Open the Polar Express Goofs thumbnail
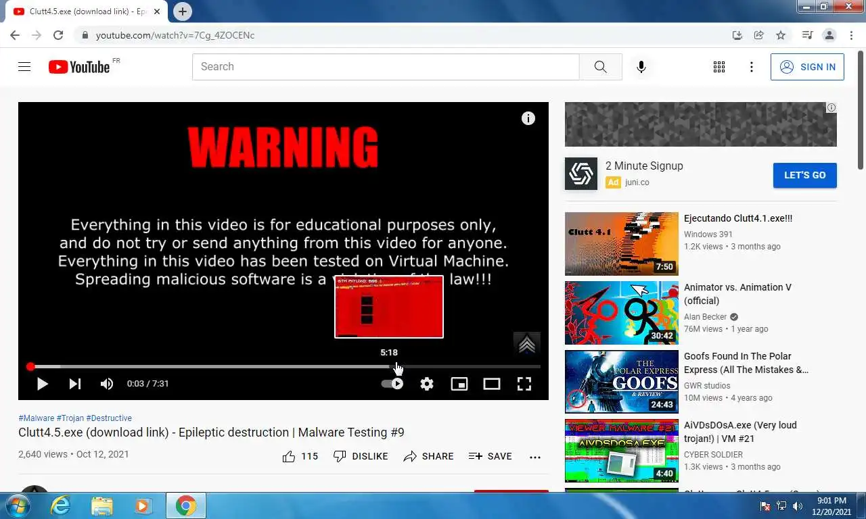 622,382
